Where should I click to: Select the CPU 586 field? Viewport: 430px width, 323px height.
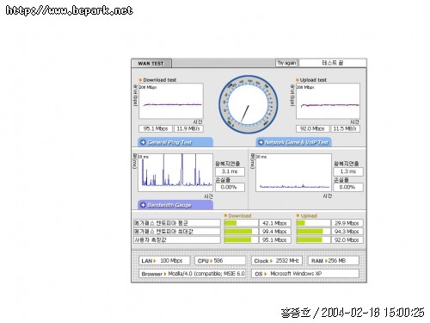coord(220,261)
